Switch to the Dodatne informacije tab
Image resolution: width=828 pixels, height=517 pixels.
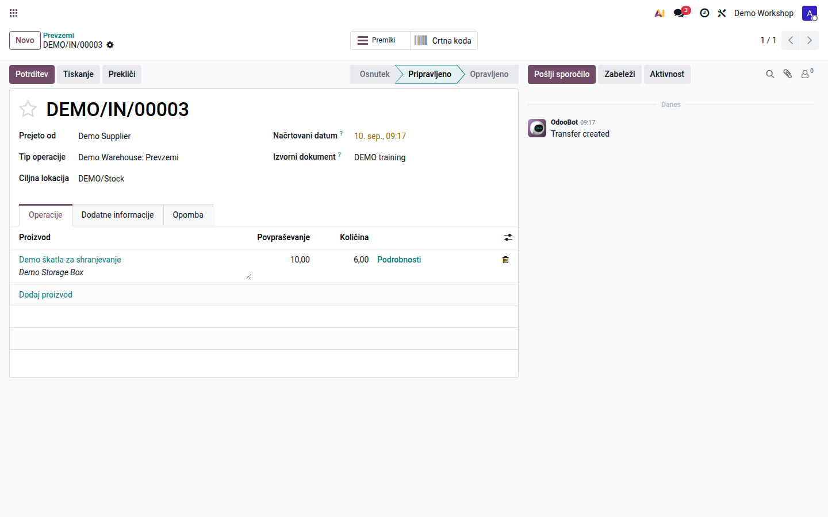(x=117, y=215)
